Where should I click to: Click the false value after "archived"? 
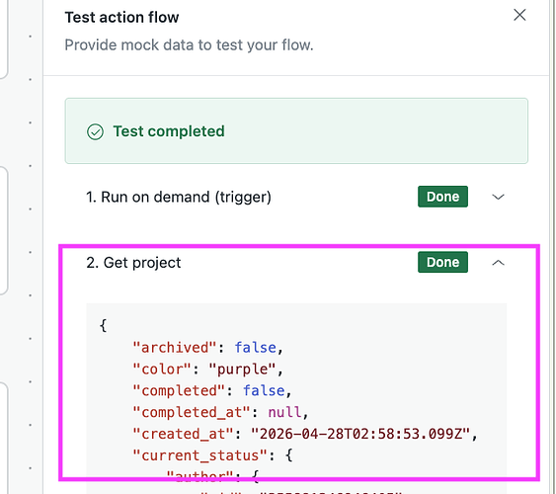[x=256, y=348]
